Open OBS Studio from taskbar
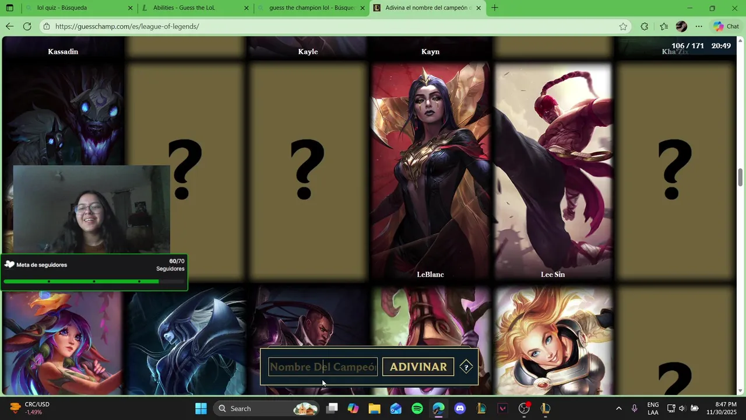The height and width of the screenshot is (420, 746). click(524, 408)
